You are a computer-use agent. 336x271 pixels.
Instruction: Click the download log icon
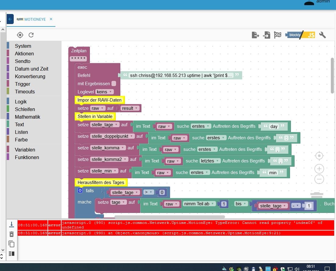coord(12,224)
